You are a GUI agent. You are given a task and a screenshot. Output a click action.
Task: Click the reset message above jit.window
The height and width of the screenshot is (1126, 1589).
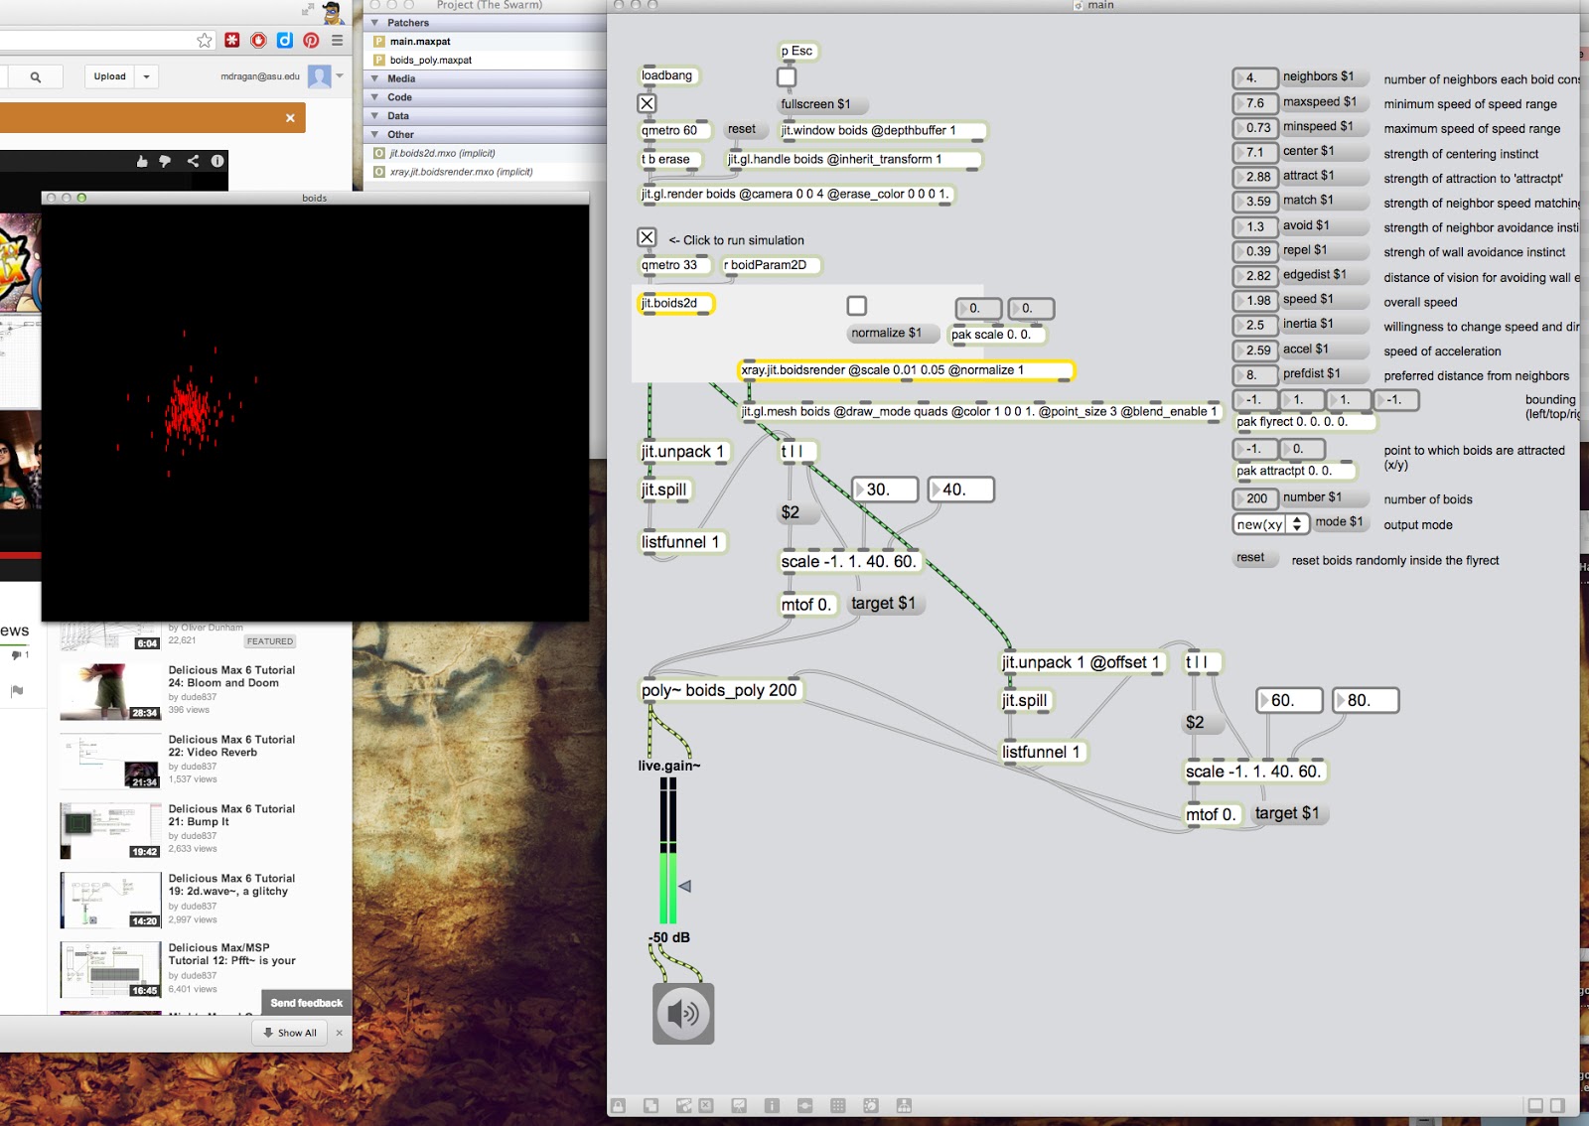(741, 130)
